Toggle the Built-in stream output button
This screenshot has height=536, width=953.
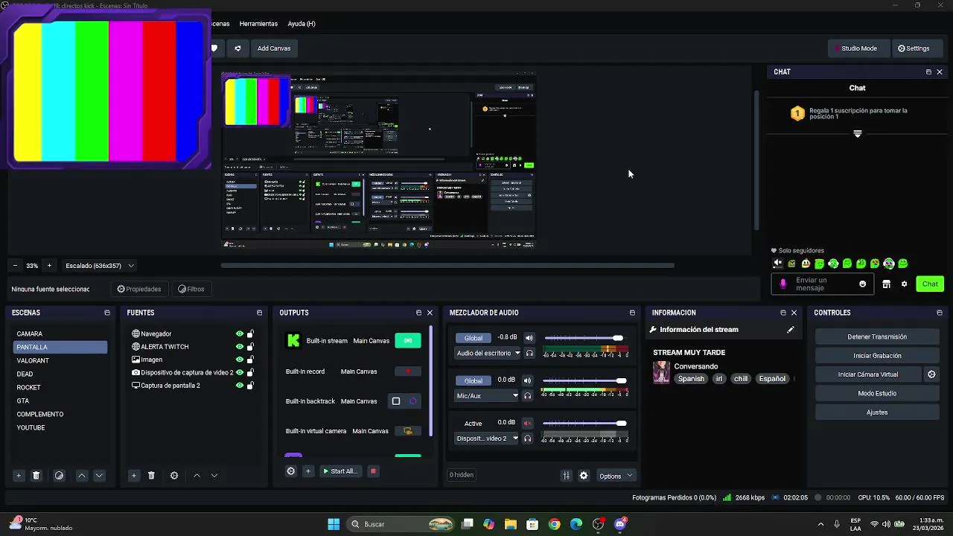[408, 341]
